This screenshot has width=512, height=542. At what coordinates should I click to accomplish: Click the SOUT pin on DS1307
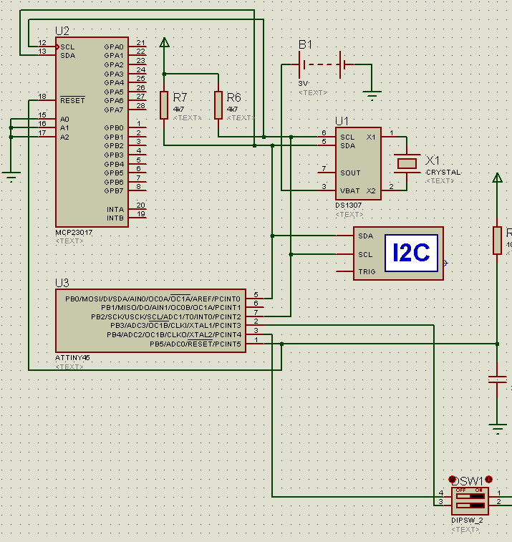[x=350, y=173]
